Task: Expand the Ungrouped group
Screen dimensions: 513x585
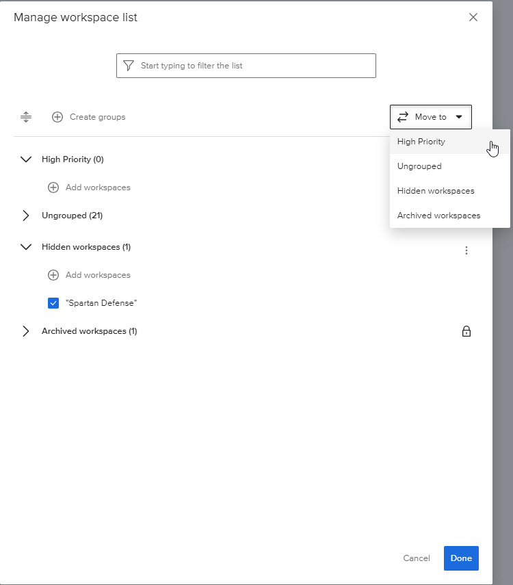Action: click(x=26, y=216)
